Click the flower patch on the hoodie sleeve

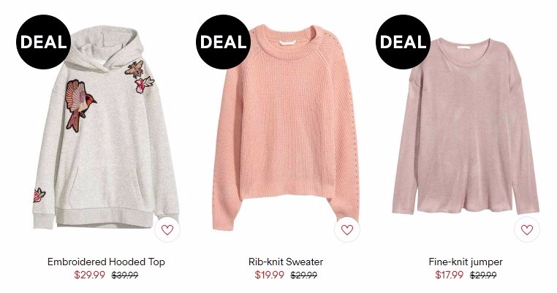click(39, 195)
